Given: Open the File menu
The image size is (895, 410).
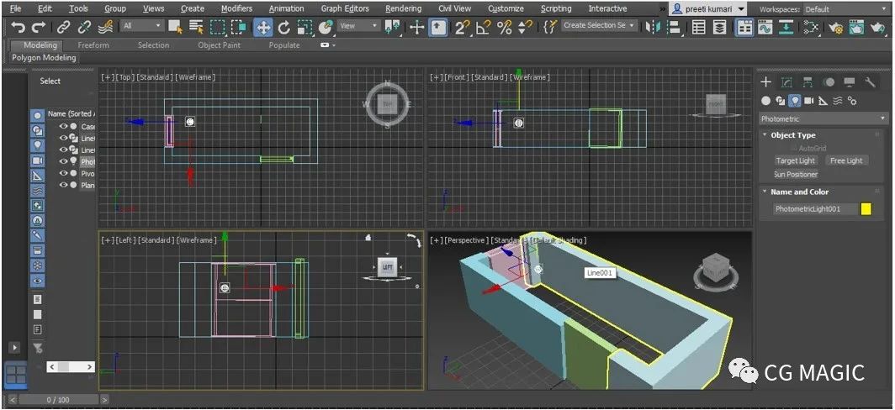Looking at the screenshot, I should [15, 8].
